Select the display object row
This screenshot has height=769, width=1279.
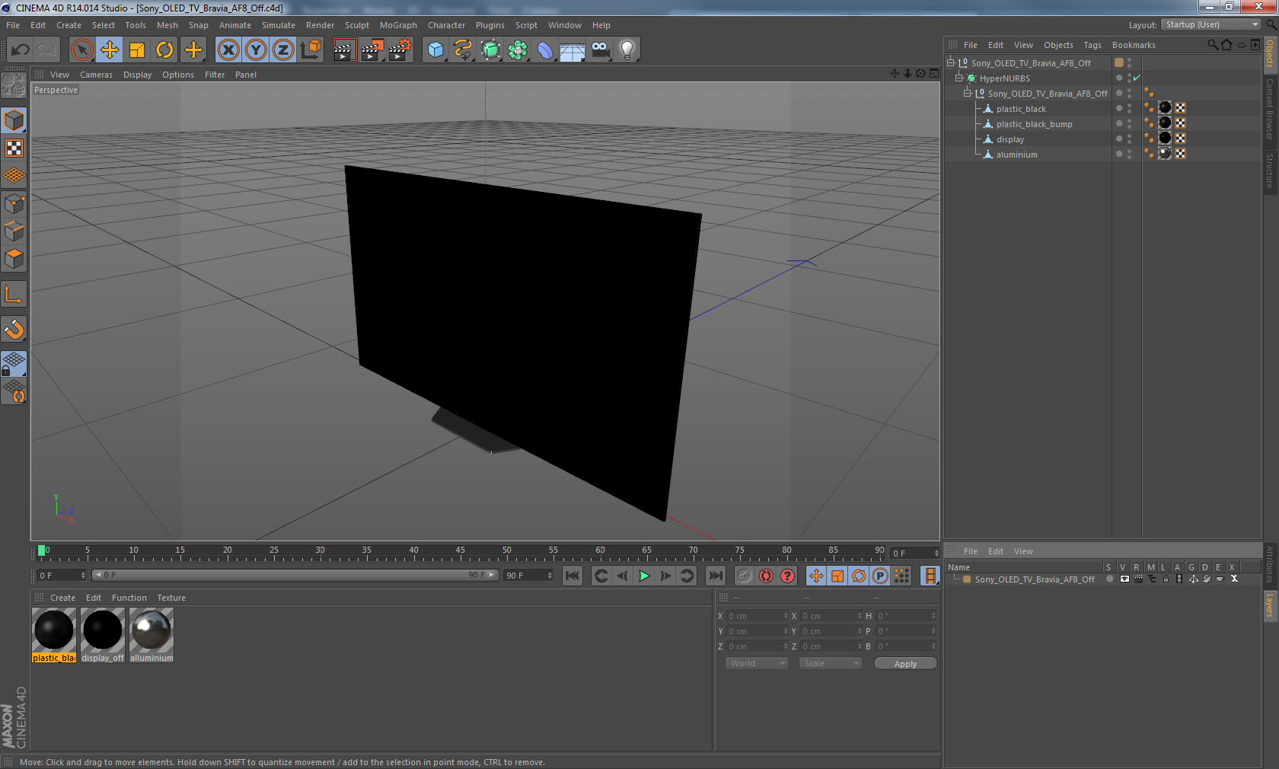(1009, 139)
